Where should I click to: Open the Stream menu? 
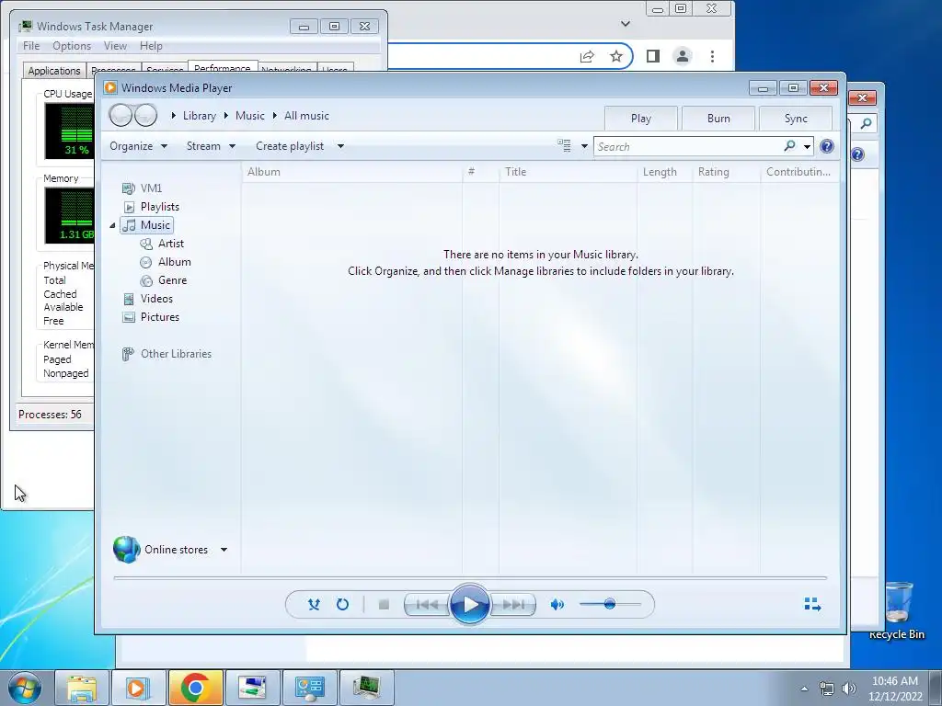click(211, 146)
